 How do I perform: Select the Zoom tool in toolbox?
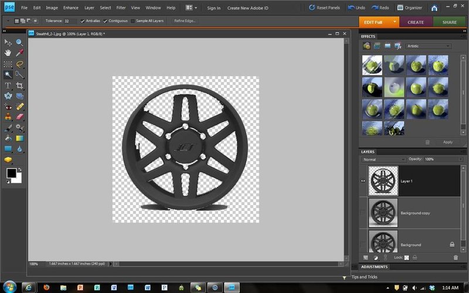pyautogui.click(x=19, y=42)
